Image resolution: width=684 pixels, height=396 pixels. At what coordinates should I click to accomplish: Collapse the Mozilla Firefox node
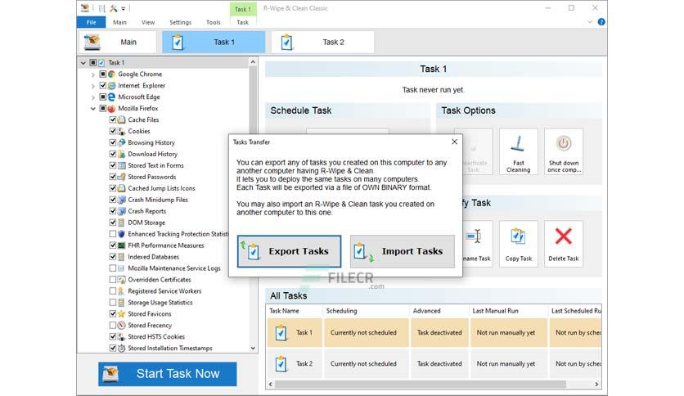coord(92,109)
